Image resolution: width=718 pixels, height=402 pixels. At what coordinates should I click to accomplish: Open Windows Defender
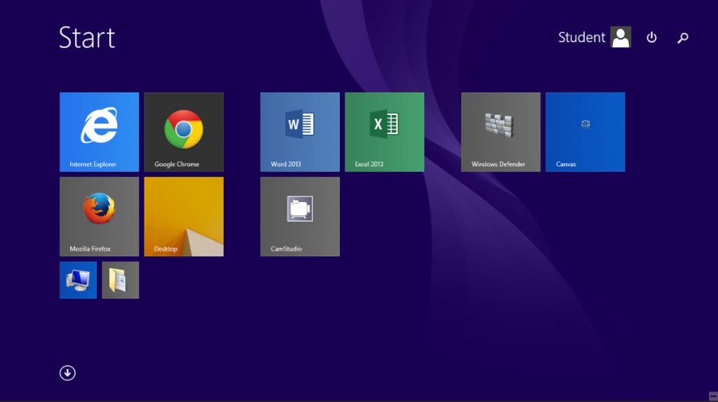coord(501,132)
